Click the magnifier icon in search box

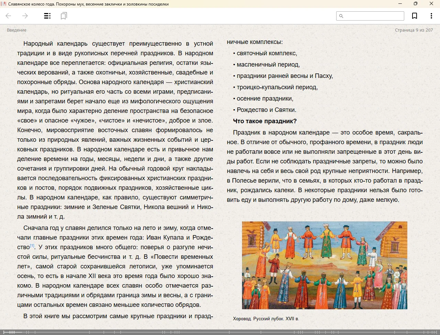341,16
